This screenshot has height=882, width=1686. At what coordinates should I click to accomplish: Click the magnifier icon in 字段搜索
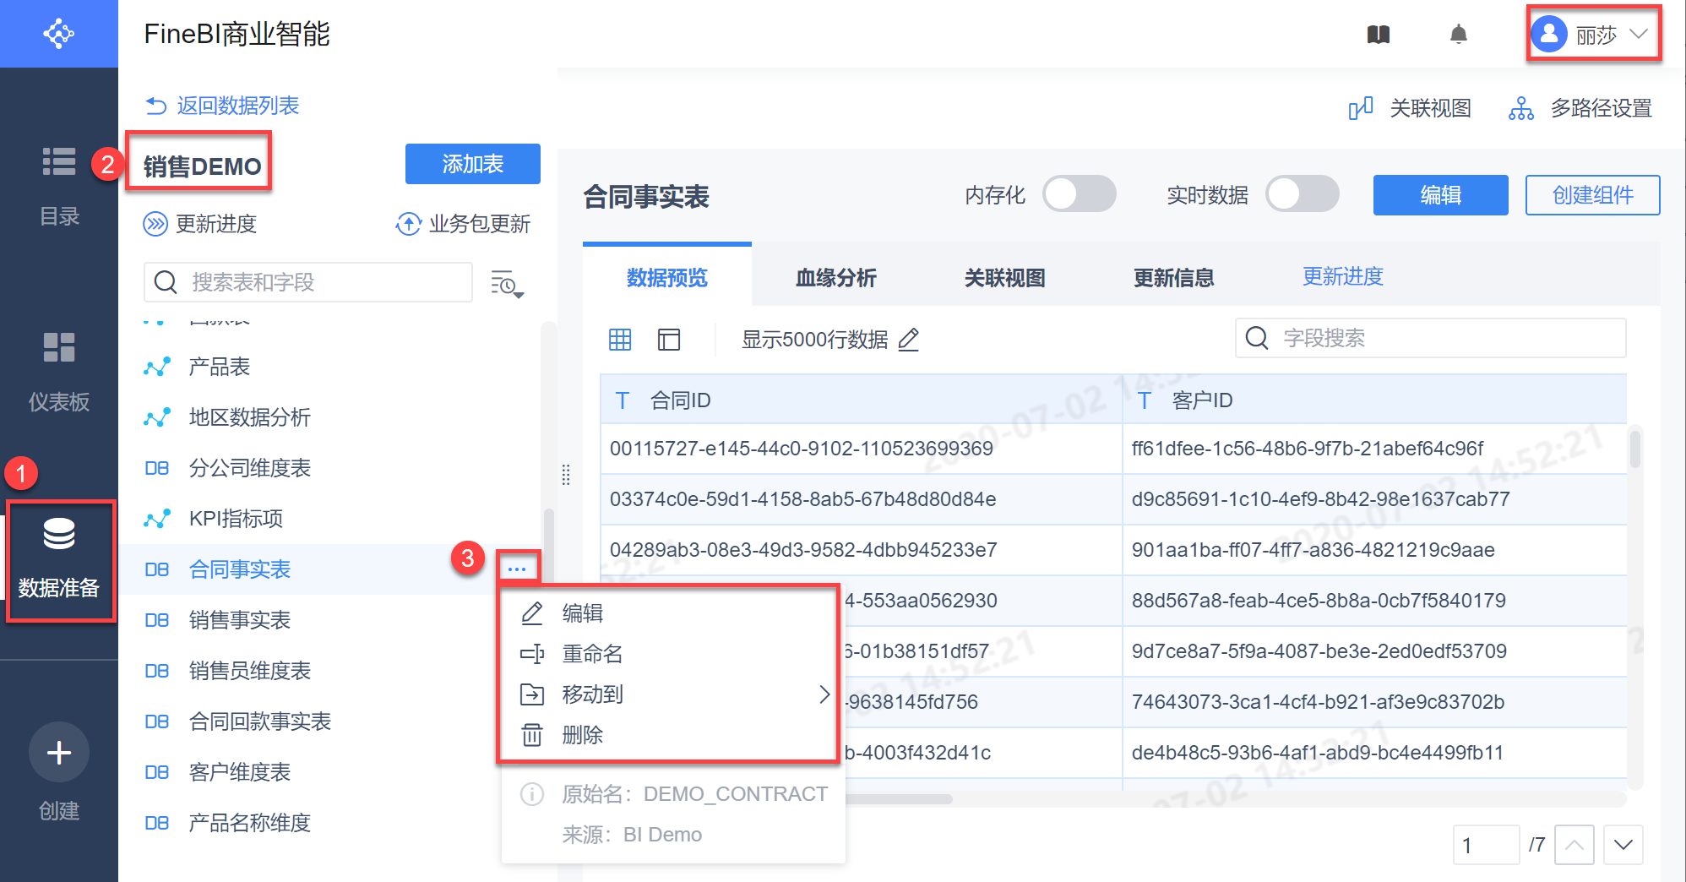1257,338
